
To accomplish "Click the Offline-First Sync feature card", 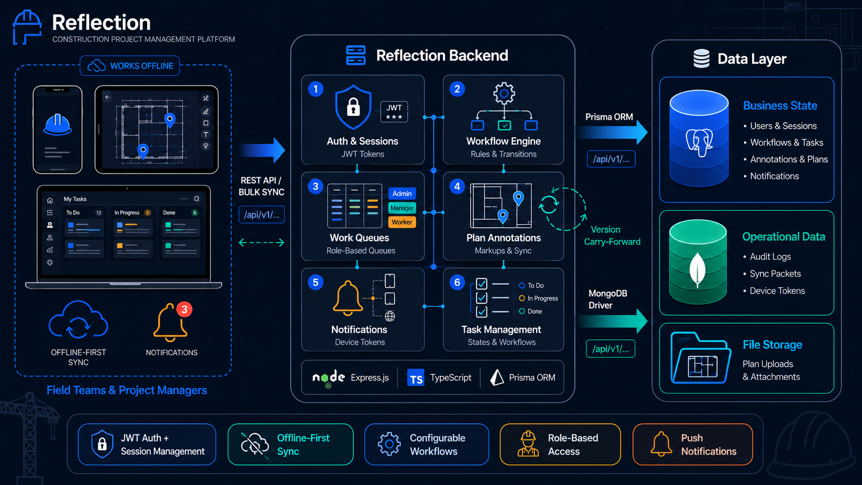I will 291,444.
